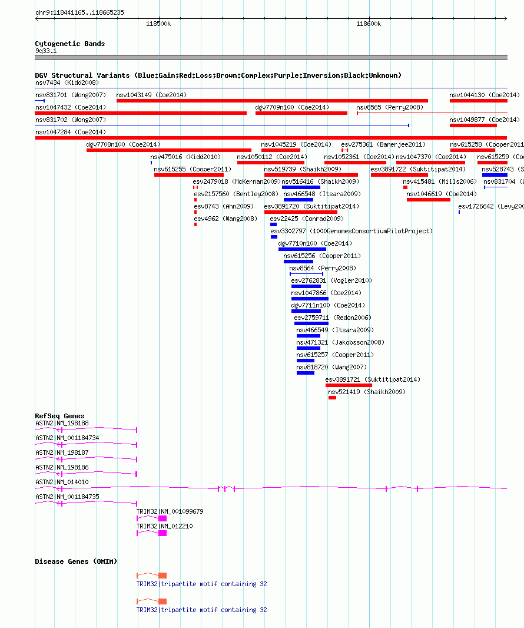Click nsv8564 (Perry2008) label

point(323,269)
